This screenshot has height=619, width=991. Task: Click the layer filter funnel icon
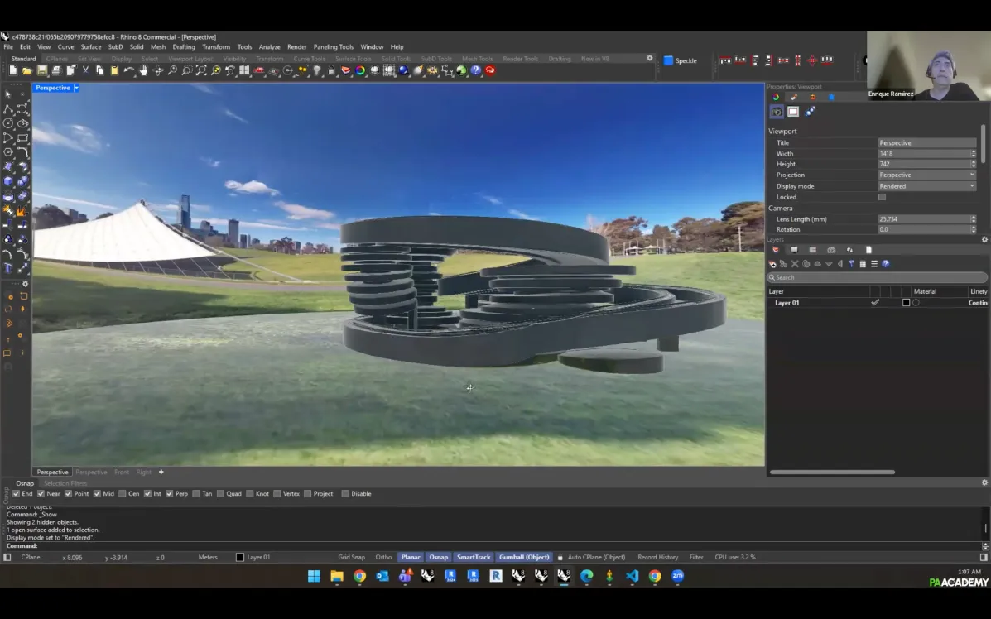[851, 264]
